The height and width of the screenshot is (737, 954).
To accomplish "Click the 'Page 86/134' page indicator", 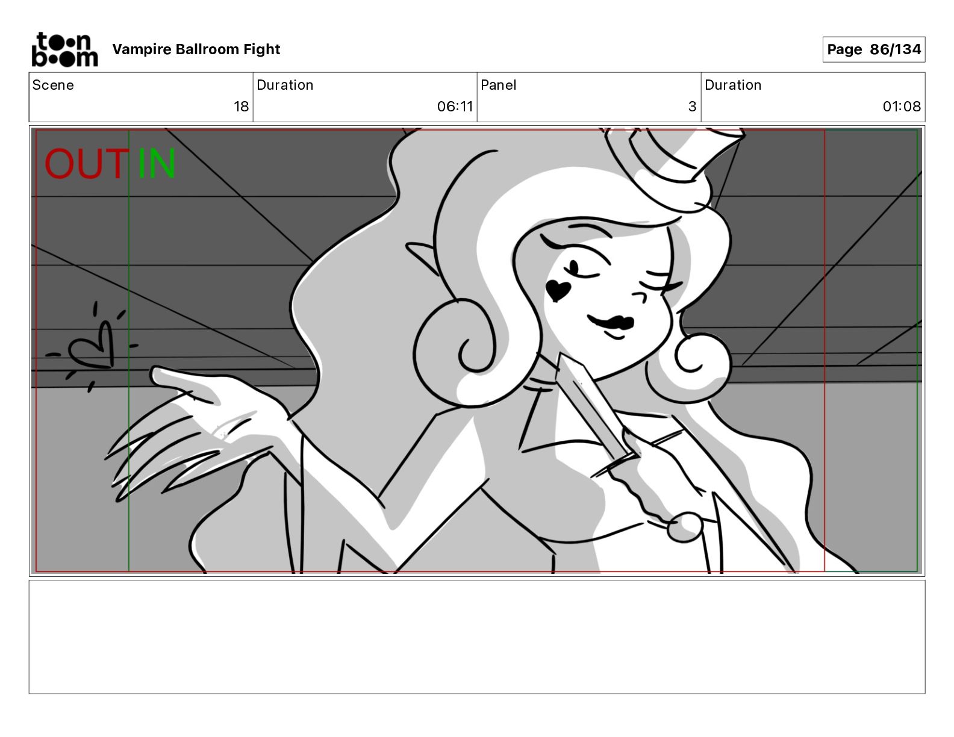I will click(873, 49).
